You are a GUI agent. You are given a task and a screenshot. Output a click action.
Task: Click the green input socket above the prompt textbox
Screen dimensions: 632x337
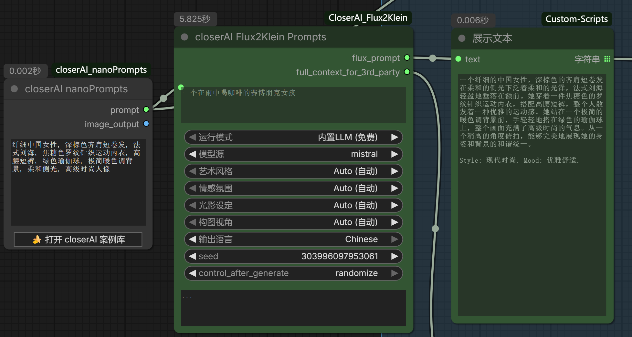(181, 87)
